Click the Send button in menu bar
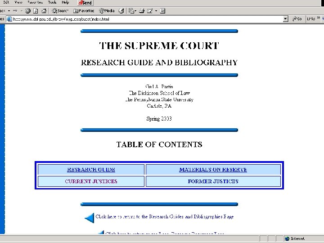The image size is (324, 243). tap(85, 3)
